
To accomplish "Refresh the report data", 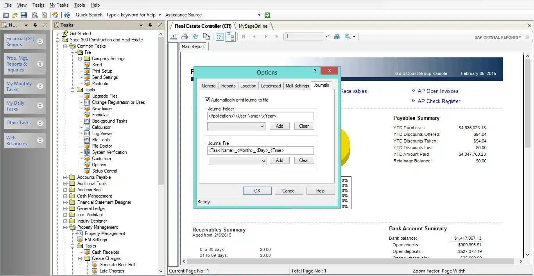I will [195, 37].
